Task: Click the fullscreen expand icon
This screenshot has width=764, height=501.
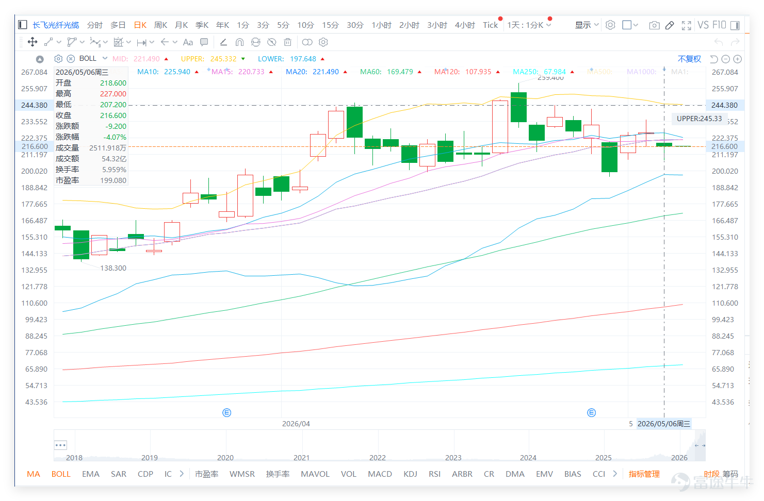Action: 686,25
